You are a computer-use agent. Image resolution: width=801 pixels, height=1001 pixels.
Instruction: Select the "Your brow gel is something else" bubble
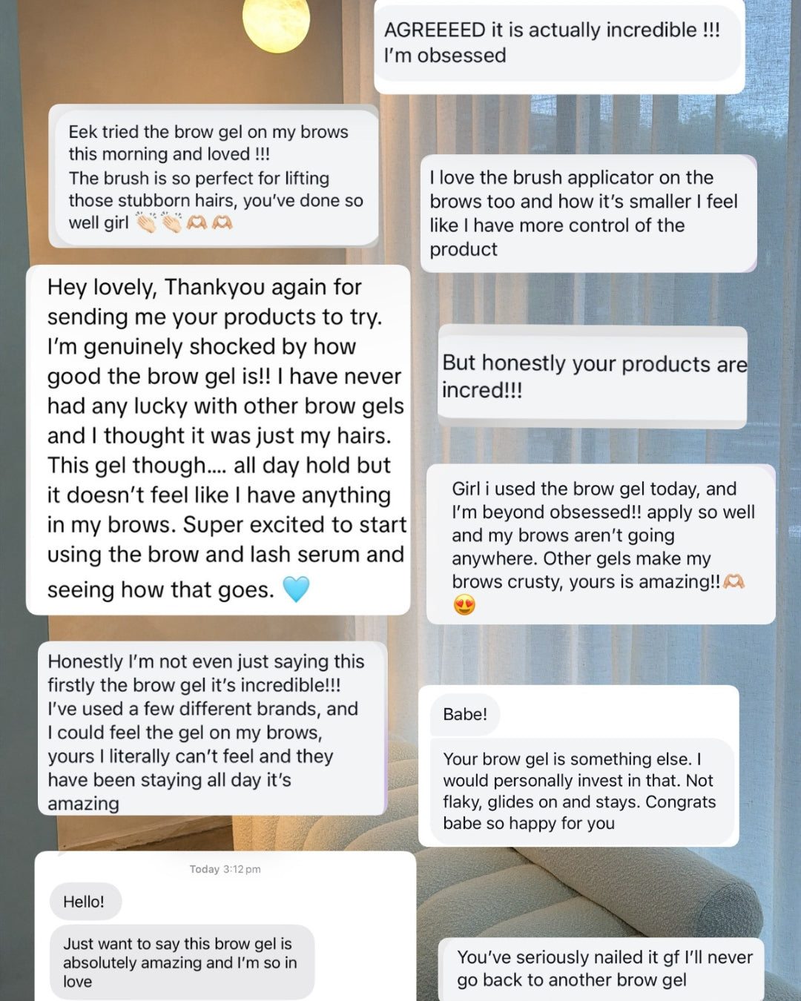point(579,791)
